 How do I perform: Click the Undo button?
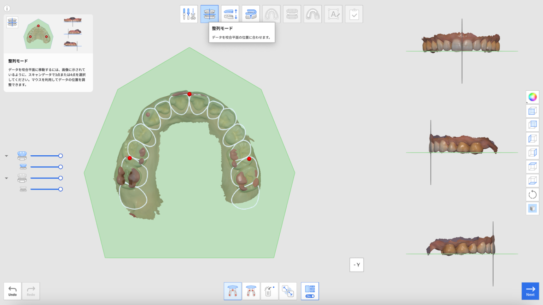[12, 291]
